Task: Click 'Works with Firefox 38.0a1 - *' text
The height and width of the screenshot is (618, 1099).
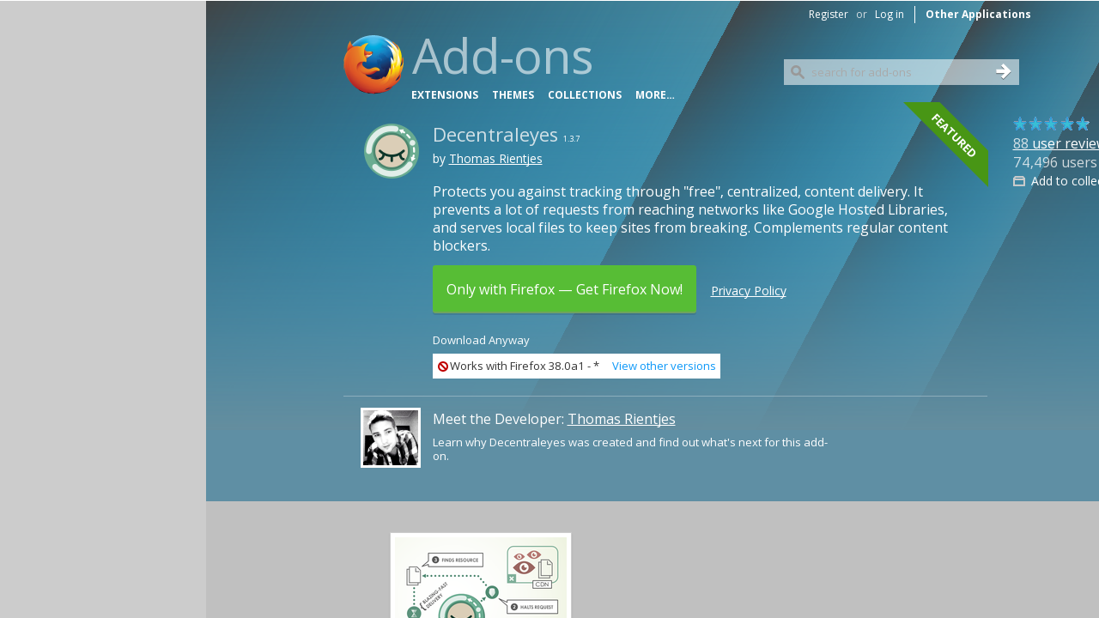Action: [x=525, y=367]
